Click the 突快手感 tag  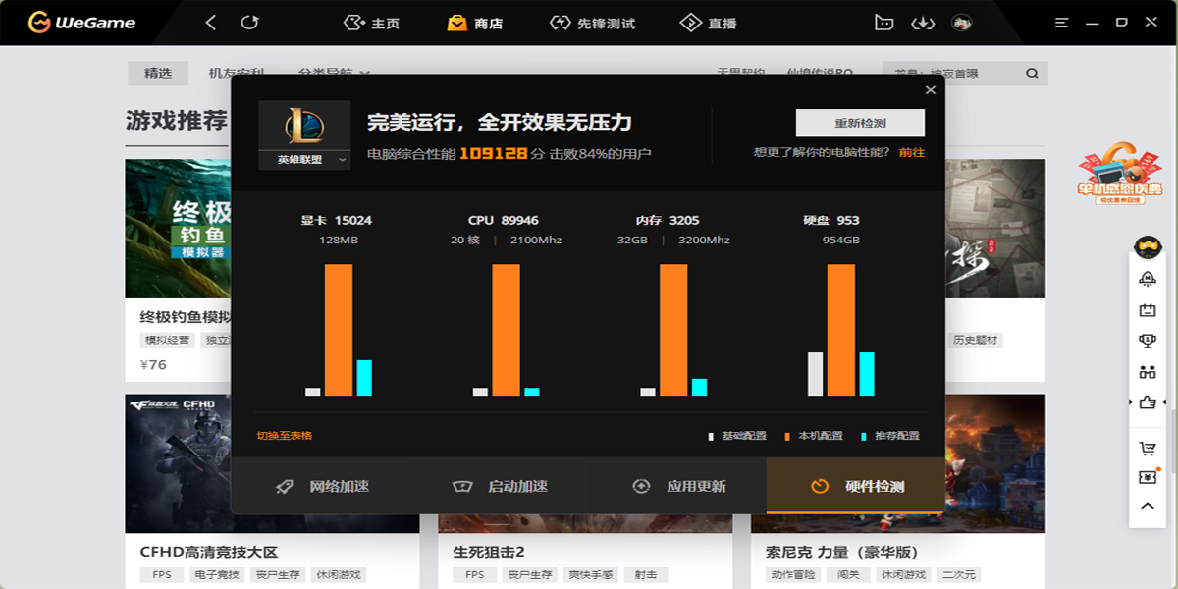coord(590,575)
